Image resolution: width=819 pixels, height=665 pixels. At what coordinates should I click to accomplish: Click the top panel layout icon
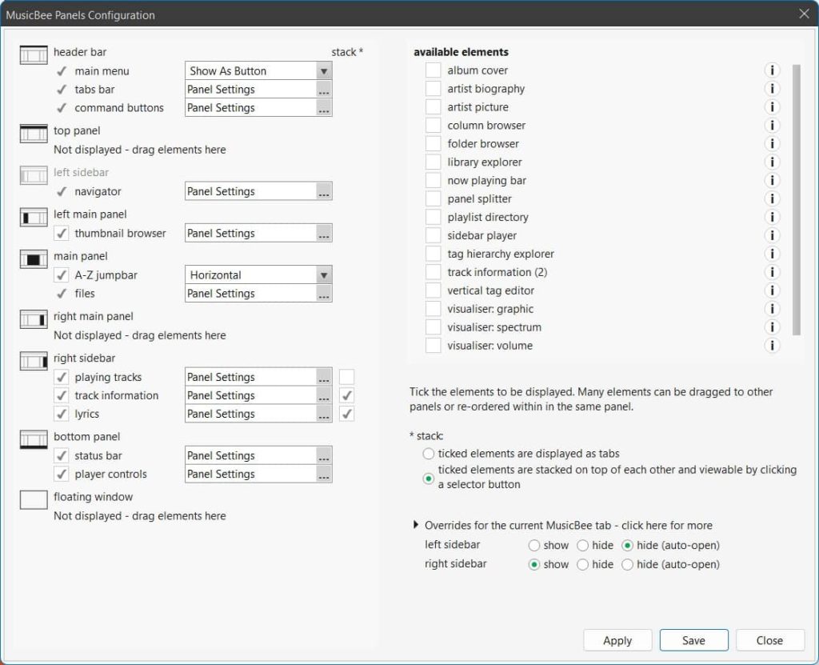33,134
